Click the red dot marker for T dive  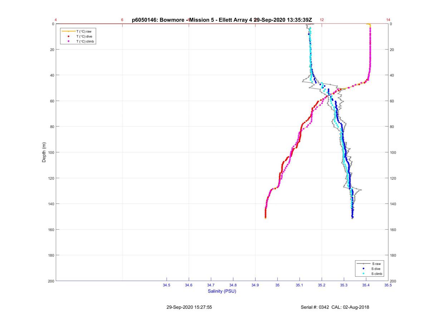click(x=68, y=36)
